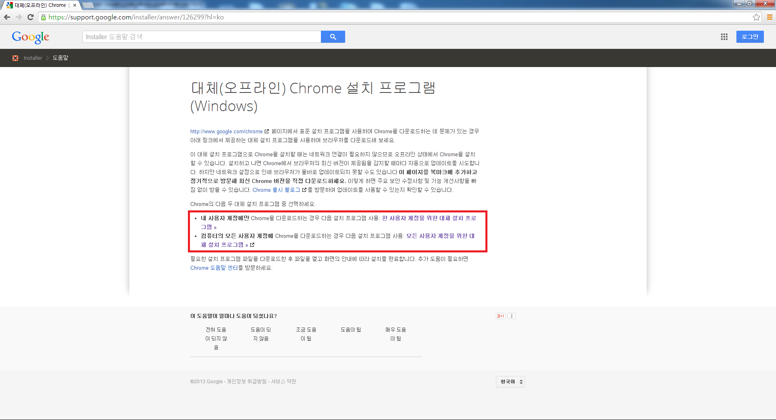Screen dimensions: 776x420
Task: Rate as 전혀 도움이 되지 않음
Action: coord(216,339)
